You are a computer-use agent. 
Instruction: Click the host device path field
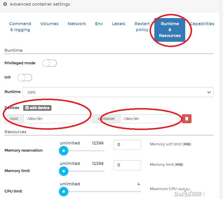pyautogui.click(x=57, y=119)
